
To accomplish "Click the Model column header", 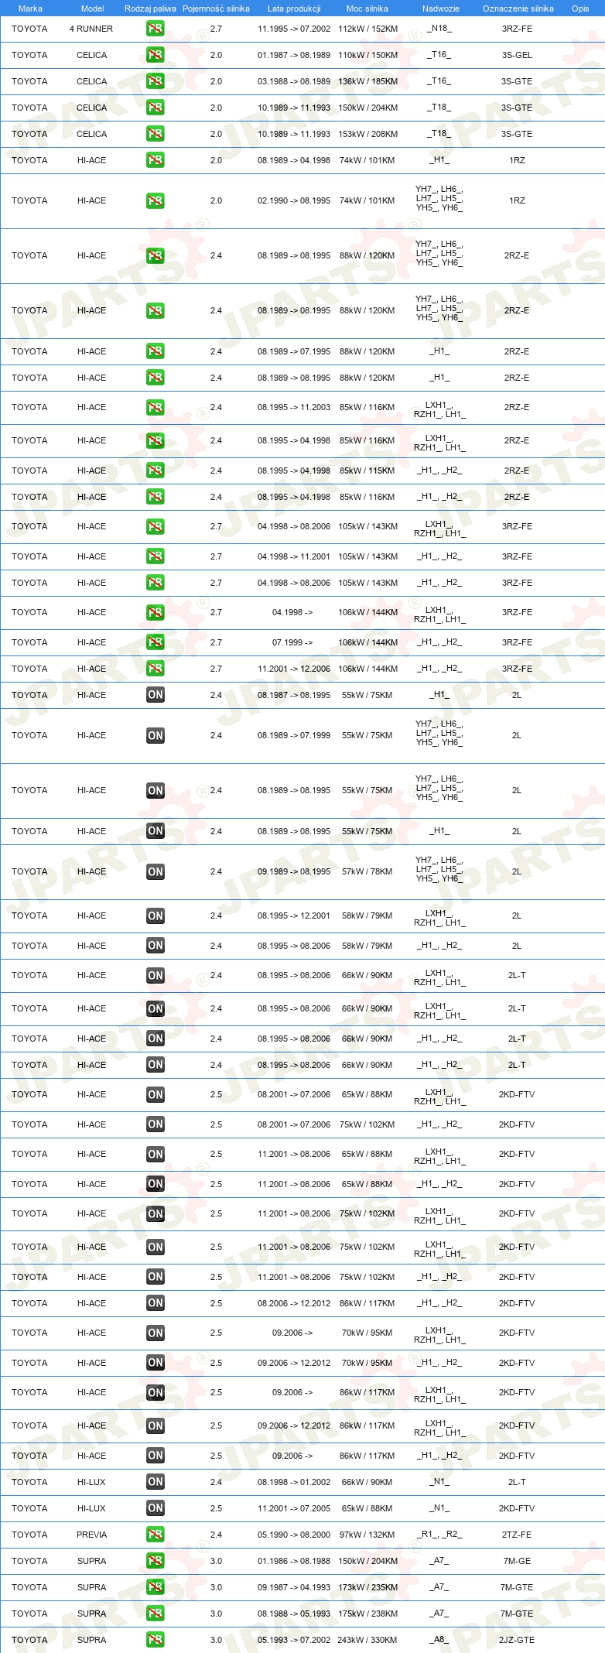I will [92, 9].
